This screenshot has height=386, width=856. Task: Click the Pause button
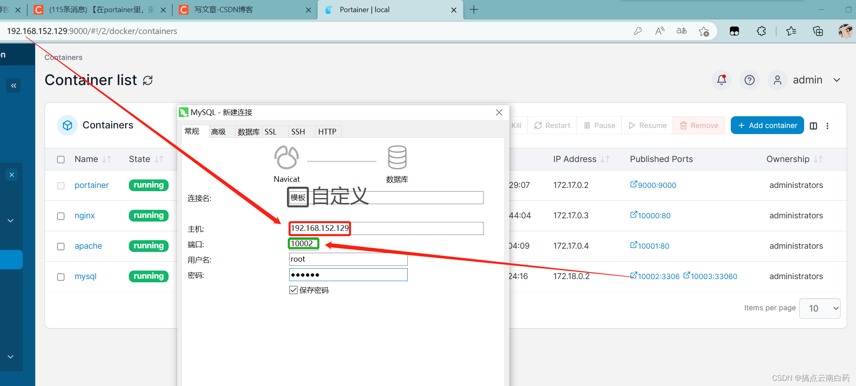click(599, 126)
